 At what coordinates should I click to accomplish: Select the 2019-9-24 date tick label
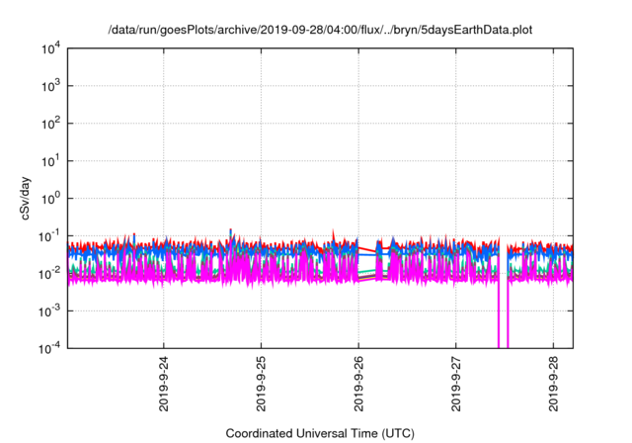tap(164, 384)
